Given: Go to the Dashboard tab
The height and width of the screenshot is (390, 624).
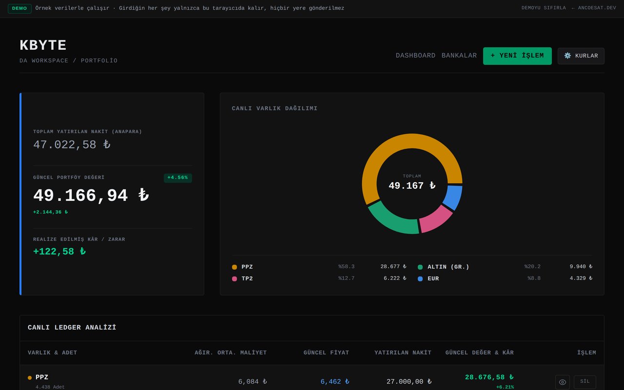Looking at the screenshot, I should (416, 56).
